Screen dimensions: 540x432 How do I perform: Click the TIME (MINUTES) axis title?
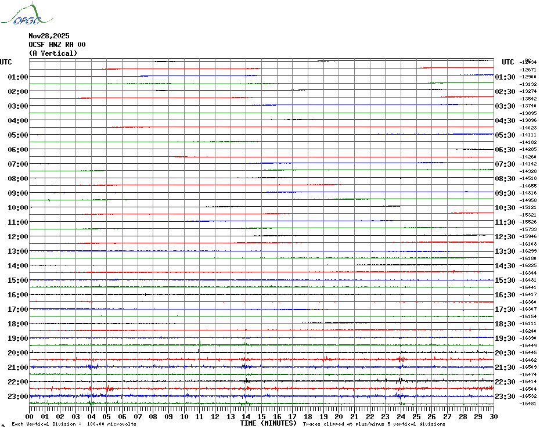(x=268, y=423)
